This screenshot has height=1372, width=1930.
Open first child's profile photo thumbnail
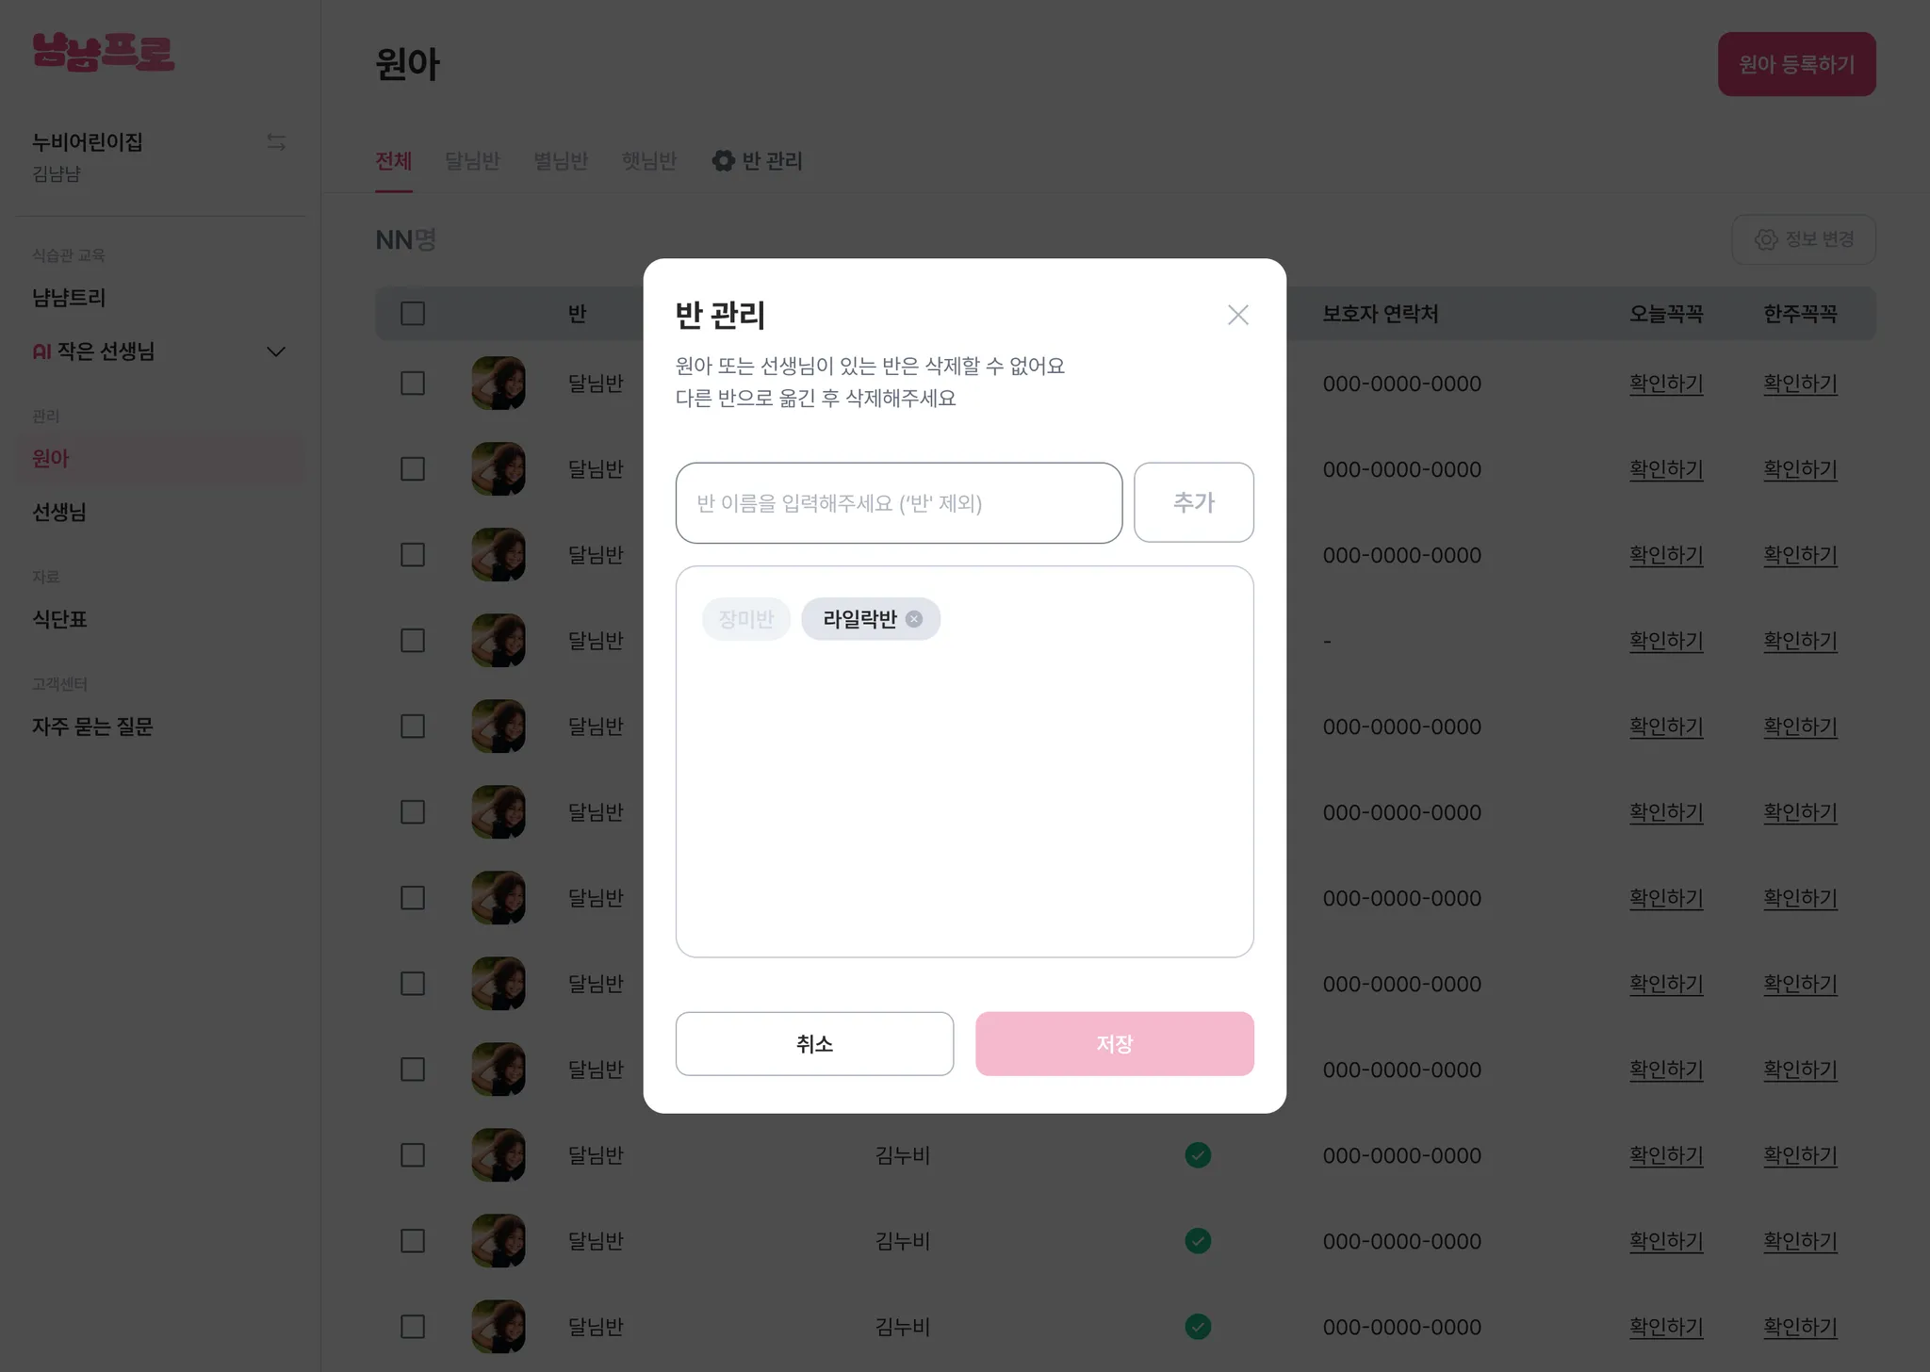tap(499, 384)
